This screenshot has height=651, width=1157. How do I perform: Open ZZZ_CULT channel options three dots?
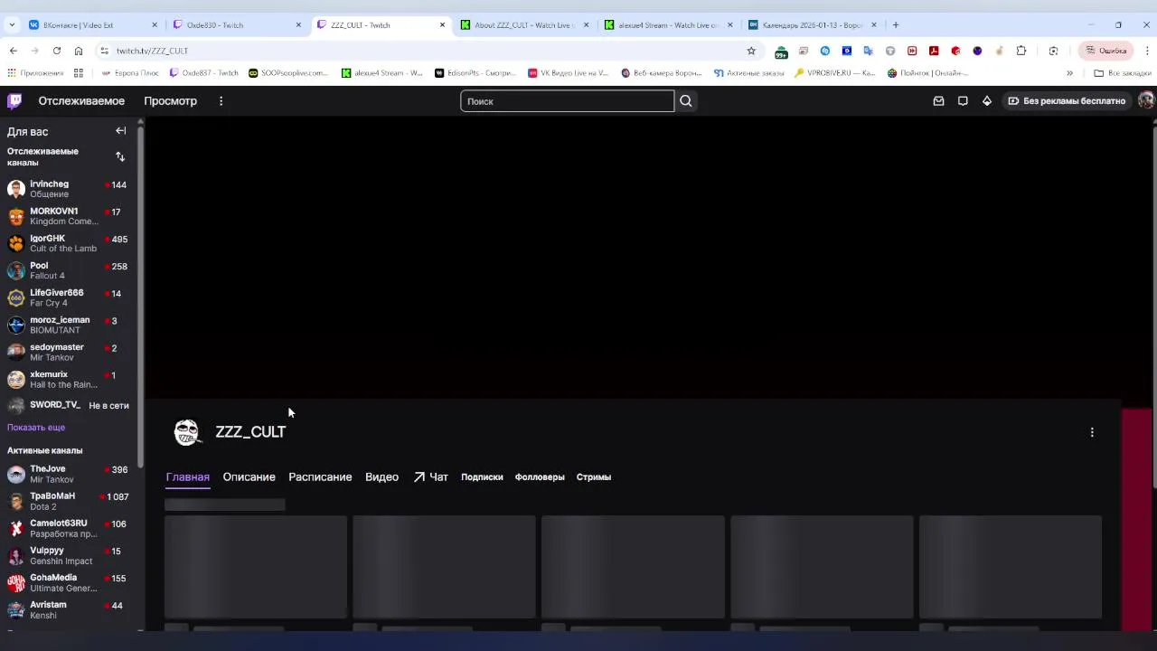click(1092, 432)
